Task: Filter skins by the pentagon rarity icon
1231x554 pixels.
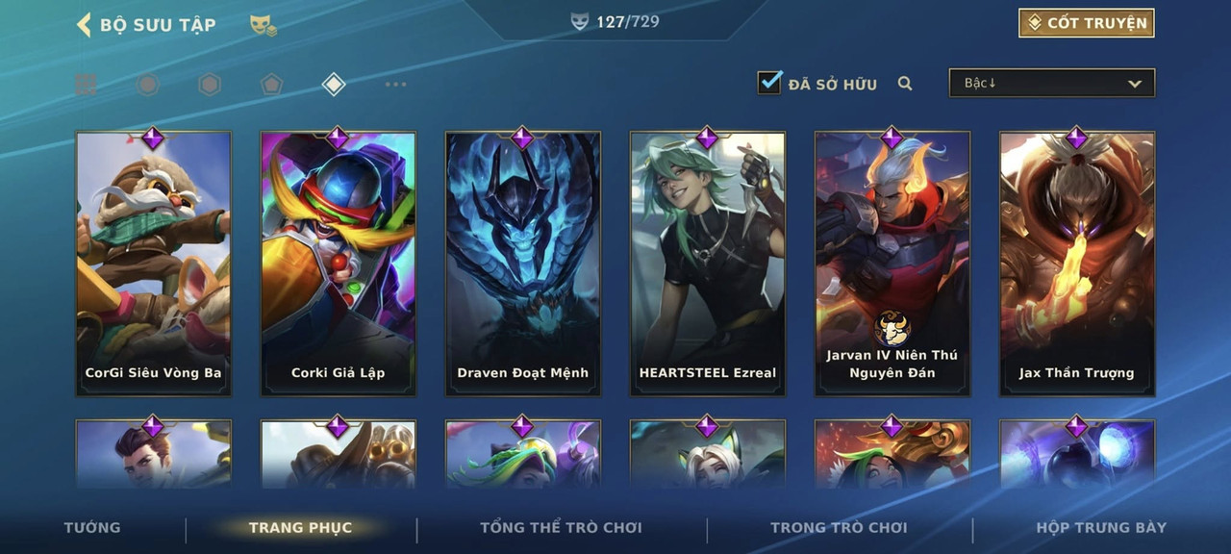Action: click(x=272, y=85)
